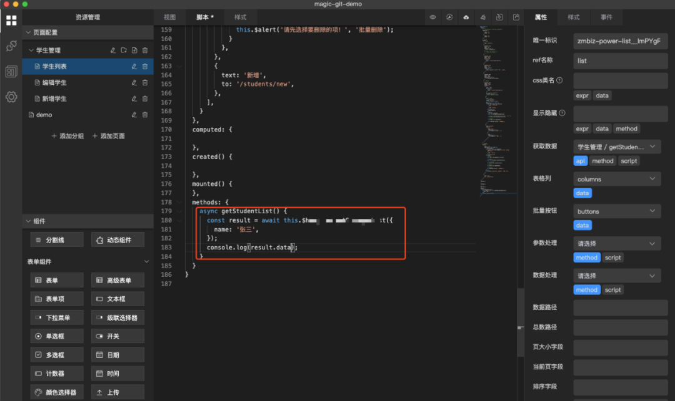Select method mode for 获取数据

[602, 161]
